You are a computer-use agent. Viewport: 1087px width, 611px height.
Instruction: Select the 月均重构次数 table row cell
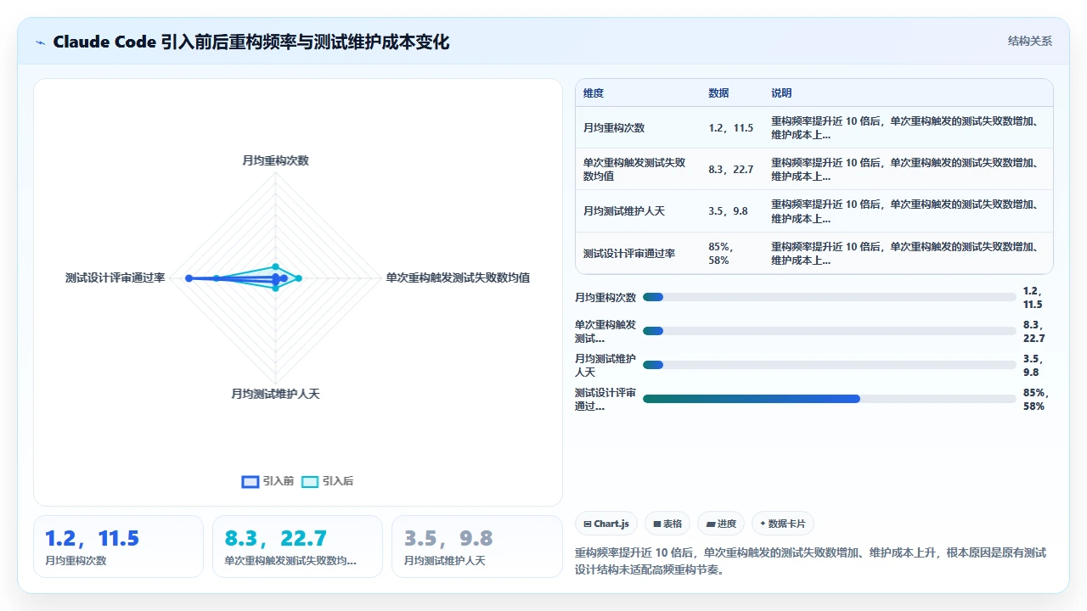(x=614, y=128)
